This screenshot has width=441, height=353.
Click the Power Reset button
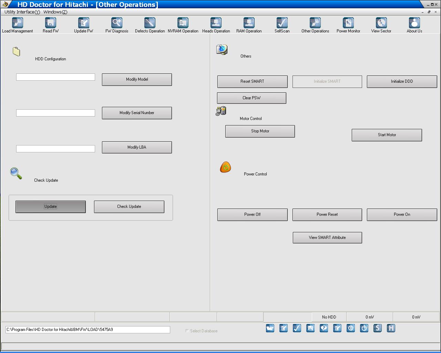coord(327,214)
